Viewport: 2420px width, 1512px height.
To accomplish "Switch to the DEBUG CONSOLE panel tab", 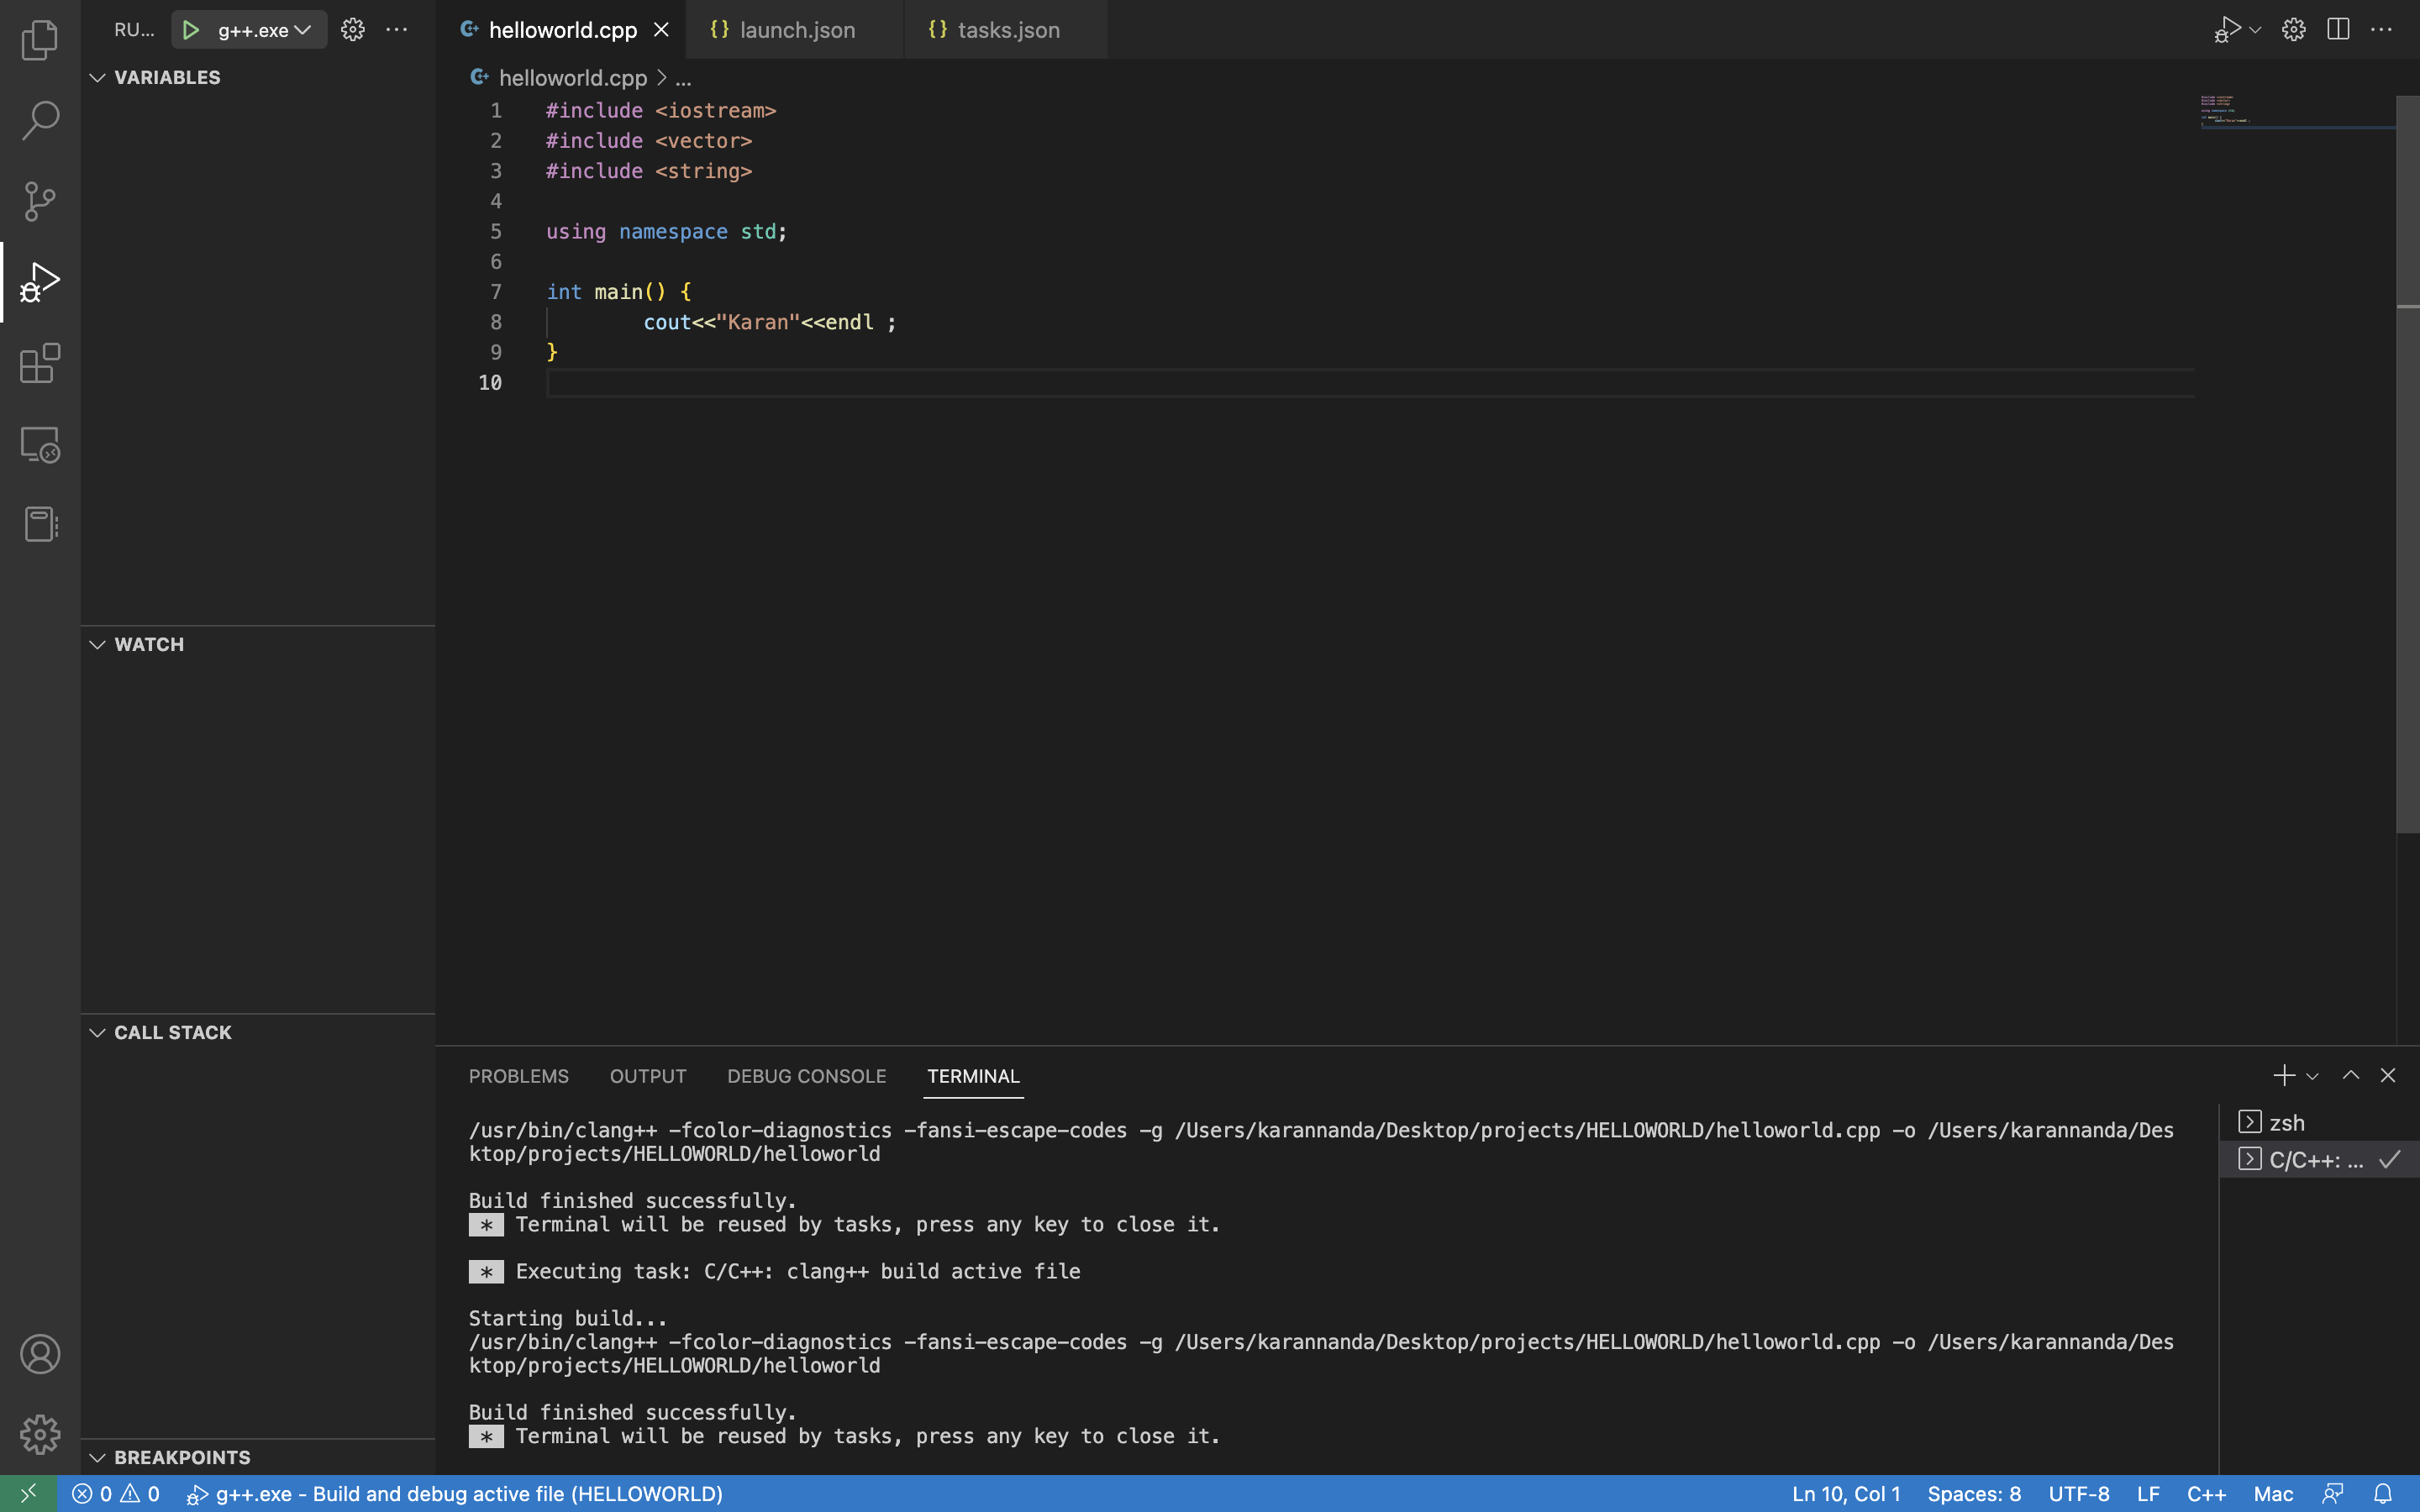I will pyautogui.click(x=805, y=1075).
